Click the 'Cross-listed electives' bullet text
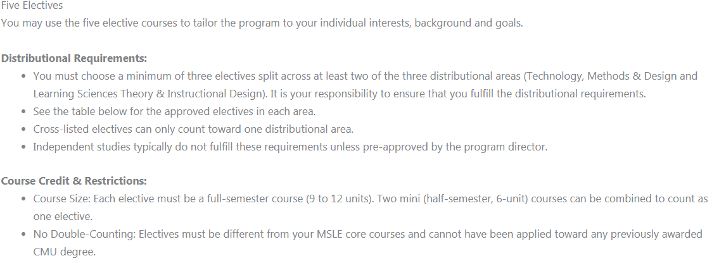This screenshot has height=263, width=719. coord(193,130)
